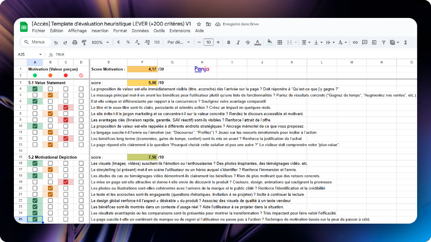Image resolution: width=431 pixels, height=242 pixels.
Task: Toggle strikethrough formatting
Action: point(248,43)
